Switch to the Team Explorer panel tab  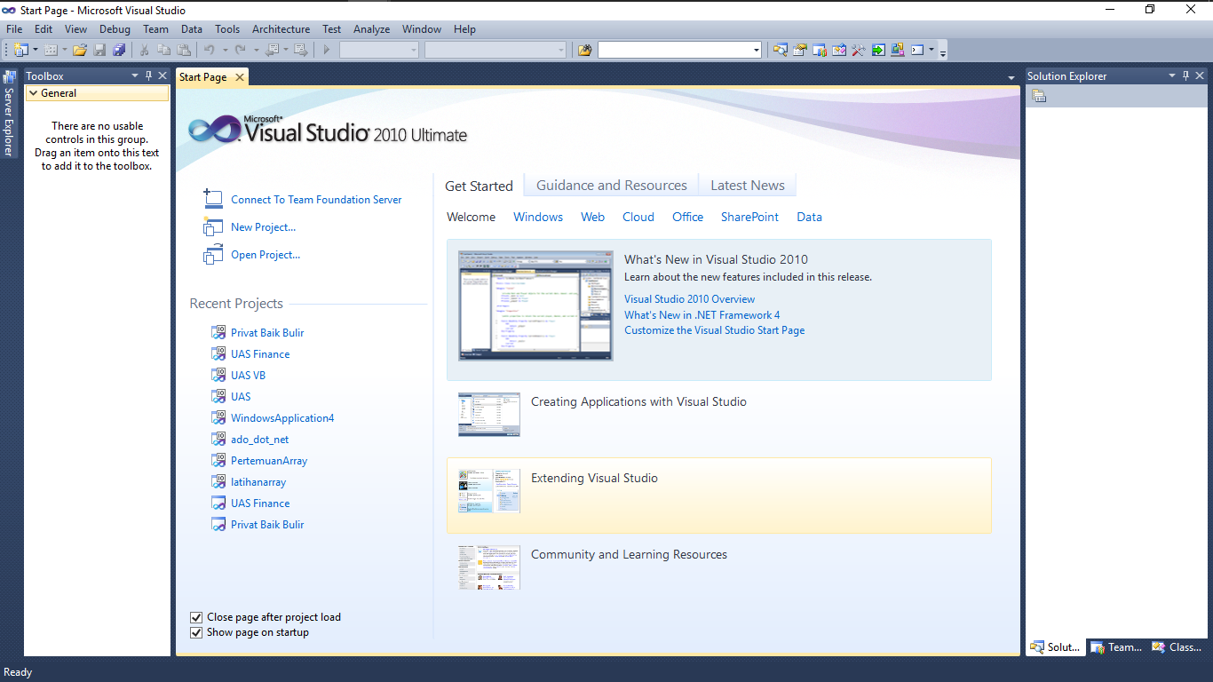(1116, 647)
